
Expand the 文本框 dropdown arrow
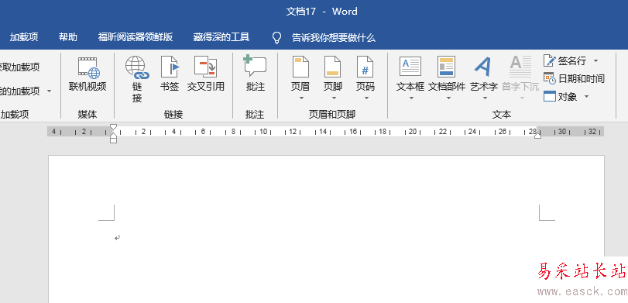(x=411, y=98)
